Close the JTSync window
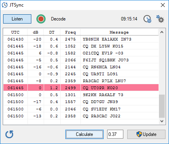 tap(163, 5)
